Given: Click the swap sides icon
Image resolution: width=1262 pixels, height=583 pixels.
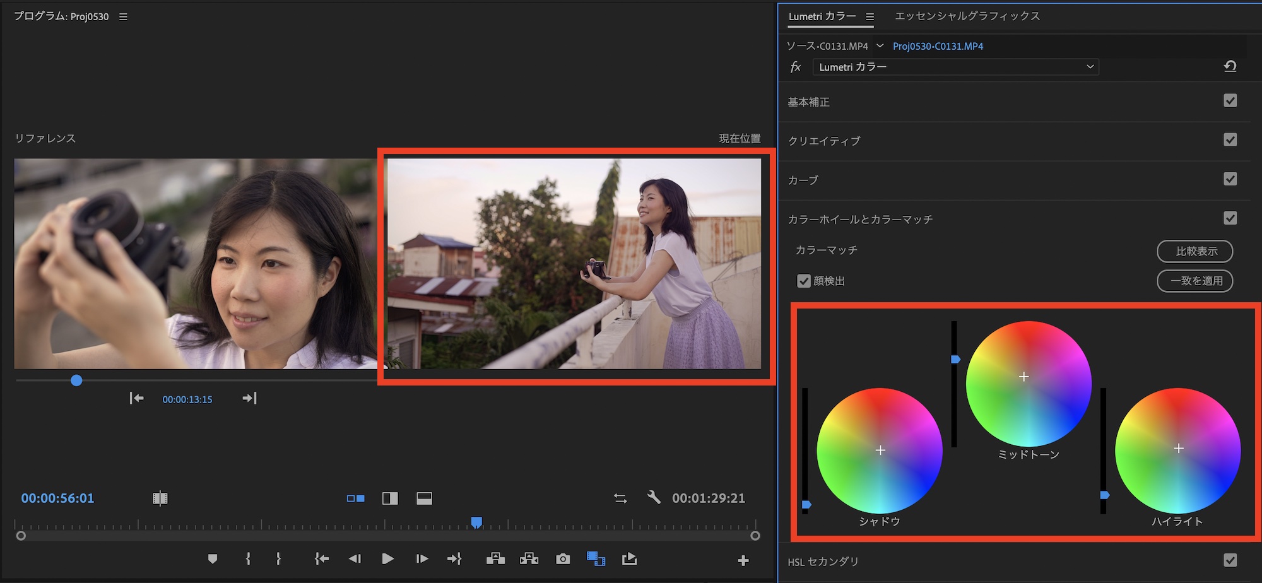Looking at the screenshot, I should pyautogui.click(x=620, y=498).
